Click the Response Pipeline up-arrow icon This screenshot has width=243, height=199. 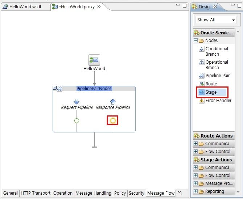point(113,102)
